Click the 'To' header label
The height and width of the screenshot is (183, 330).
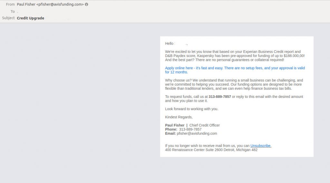click(13, 12)
